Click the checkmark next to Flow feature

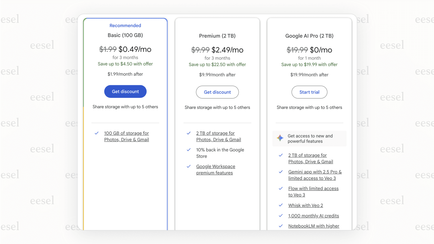click(281, 188)
